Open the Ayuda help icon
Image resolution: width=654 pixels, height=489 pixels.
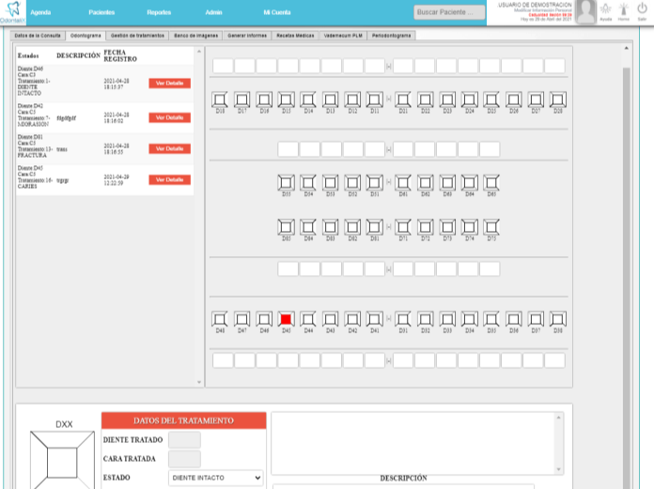pos(606,10)
